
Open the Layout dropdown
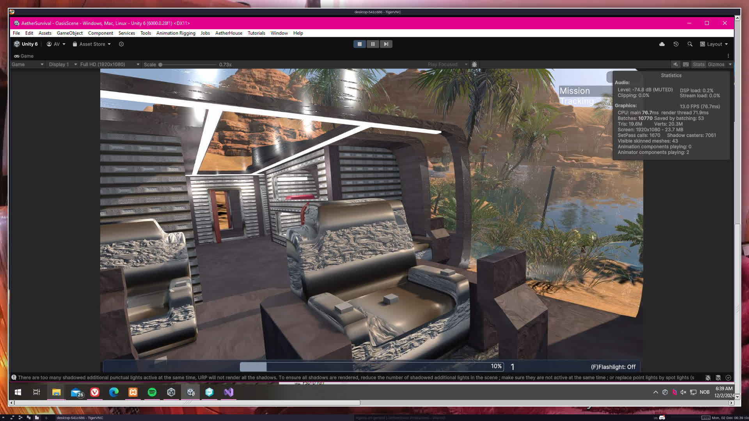click(x=714, y=44)
